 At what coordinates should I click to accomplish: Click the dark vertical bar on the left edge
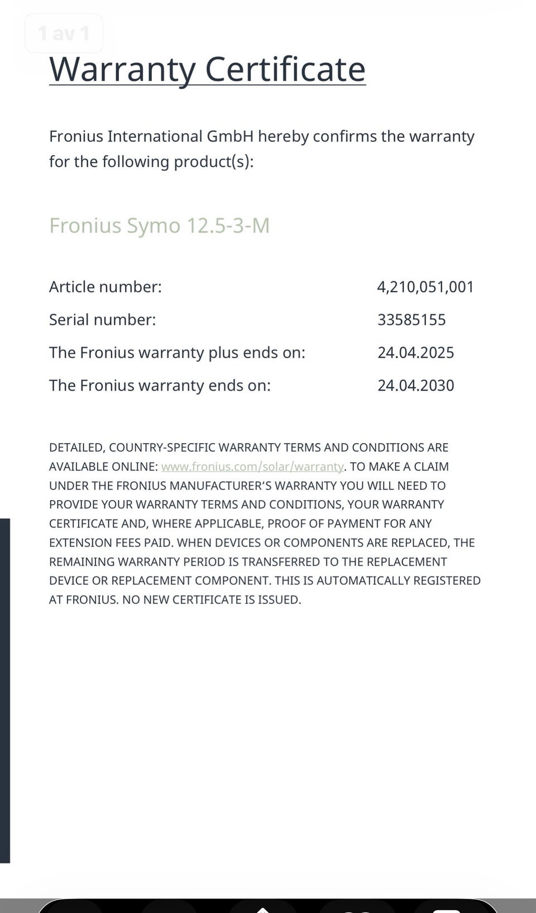[x=4, y=690]
